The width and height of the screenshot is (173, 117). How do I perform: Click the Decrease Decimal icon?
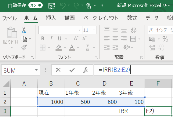pos(160,48)
